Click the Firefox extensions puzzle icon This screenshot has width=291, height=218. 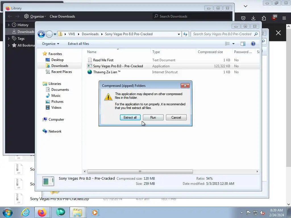coord(264,18)
